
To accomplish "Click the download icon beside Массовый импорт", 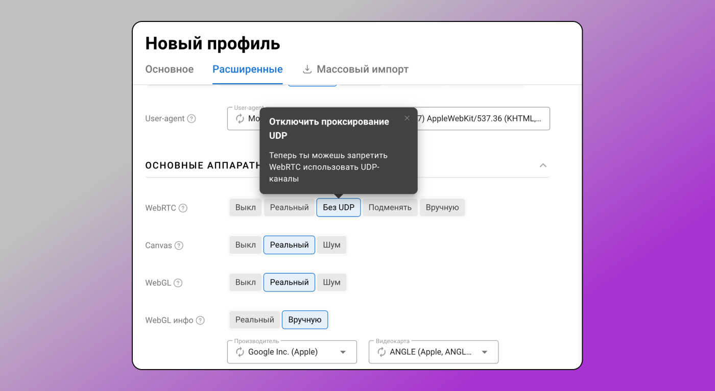I will click(x=307, y=69).
